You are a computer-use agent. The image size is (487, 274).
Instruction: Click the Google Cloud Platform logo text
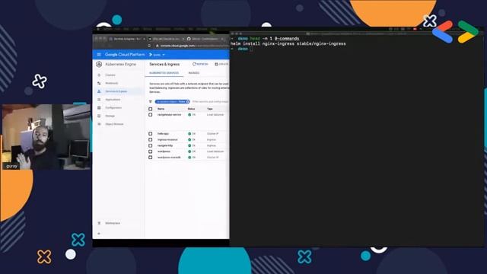125,55
